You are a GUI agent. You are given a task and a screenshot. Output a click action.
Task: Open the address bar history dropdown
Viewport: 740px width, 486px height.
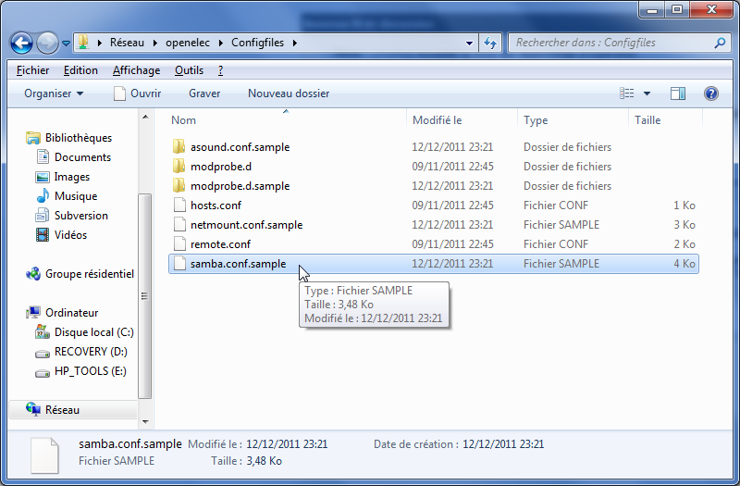click(469, 43)
